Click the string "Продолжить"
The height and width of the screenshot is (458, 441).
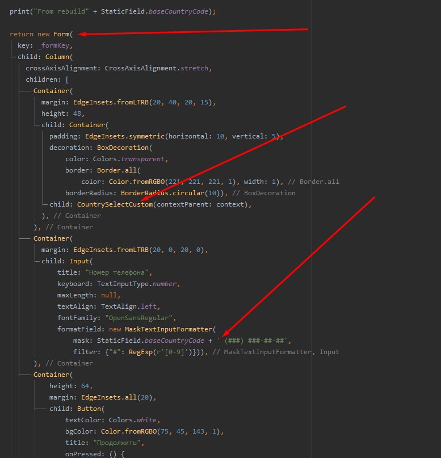click(117, 443)
